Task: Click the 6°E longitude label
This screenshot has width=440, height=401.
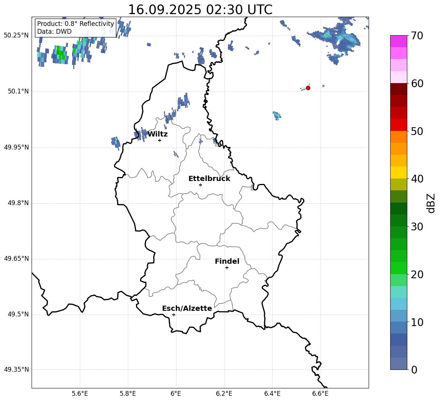Action: click(x=176, y=394)
